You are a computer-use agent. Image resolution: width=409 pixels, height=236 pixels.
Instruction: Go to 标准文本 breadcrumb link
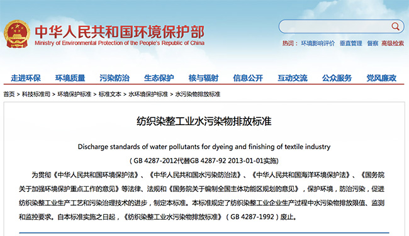tap(110, 94)
